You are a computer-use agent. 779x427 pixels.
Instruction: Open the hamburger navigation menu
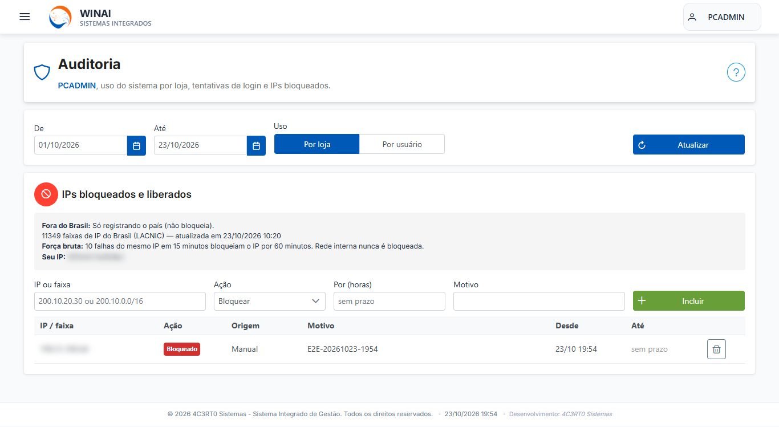(x=25, y=17)
